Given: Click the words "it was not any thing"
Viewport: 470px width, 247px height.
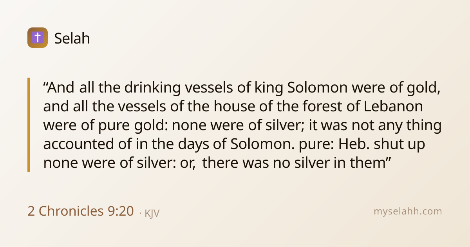Looking at the screenshot, I should [375, 125].
